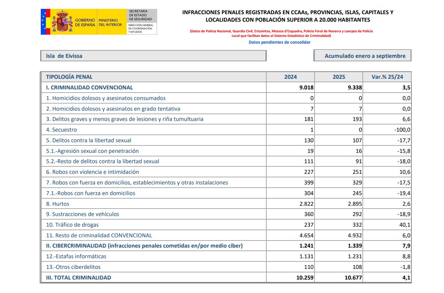Click the INFRACCIONES PENALES REGISTRADAS document title
Screen dimensions: 444x293
pyautogui.click(x=288, y=16)
